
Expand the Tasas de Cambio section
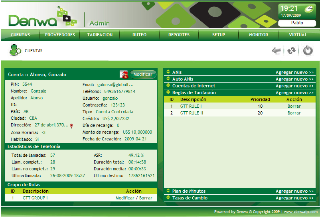tap(168, 198)
